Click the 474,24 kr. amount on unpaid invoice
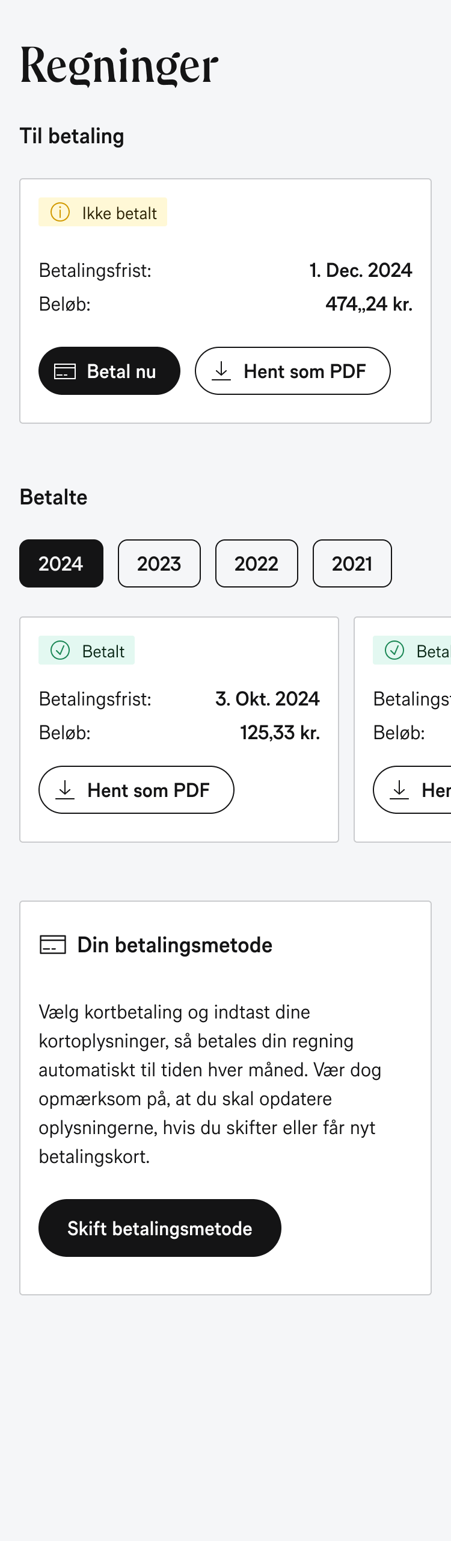The image size is (451, 1541). [x=369, y=304]
